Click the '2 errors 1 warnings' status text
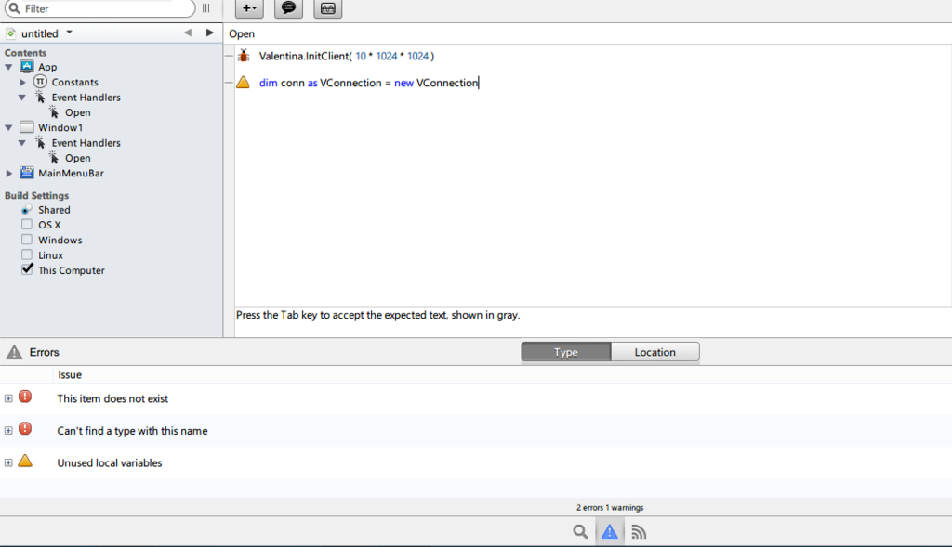 pyautogui.click(x=610, y=508)
